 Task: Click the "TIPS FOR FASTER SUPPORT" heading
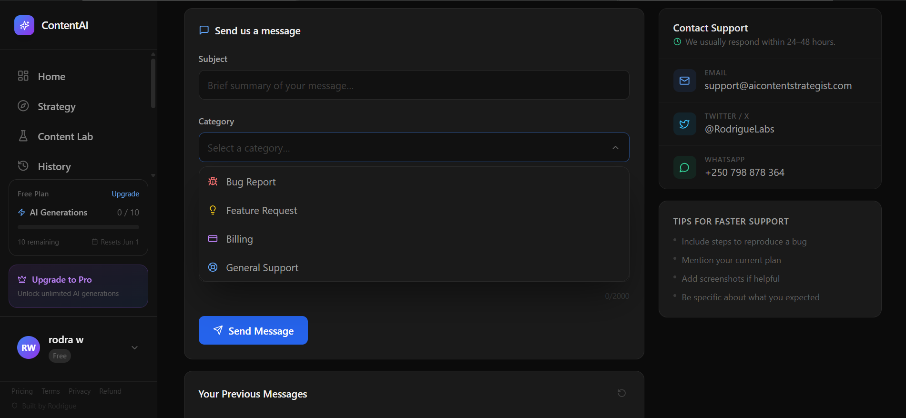731,221
